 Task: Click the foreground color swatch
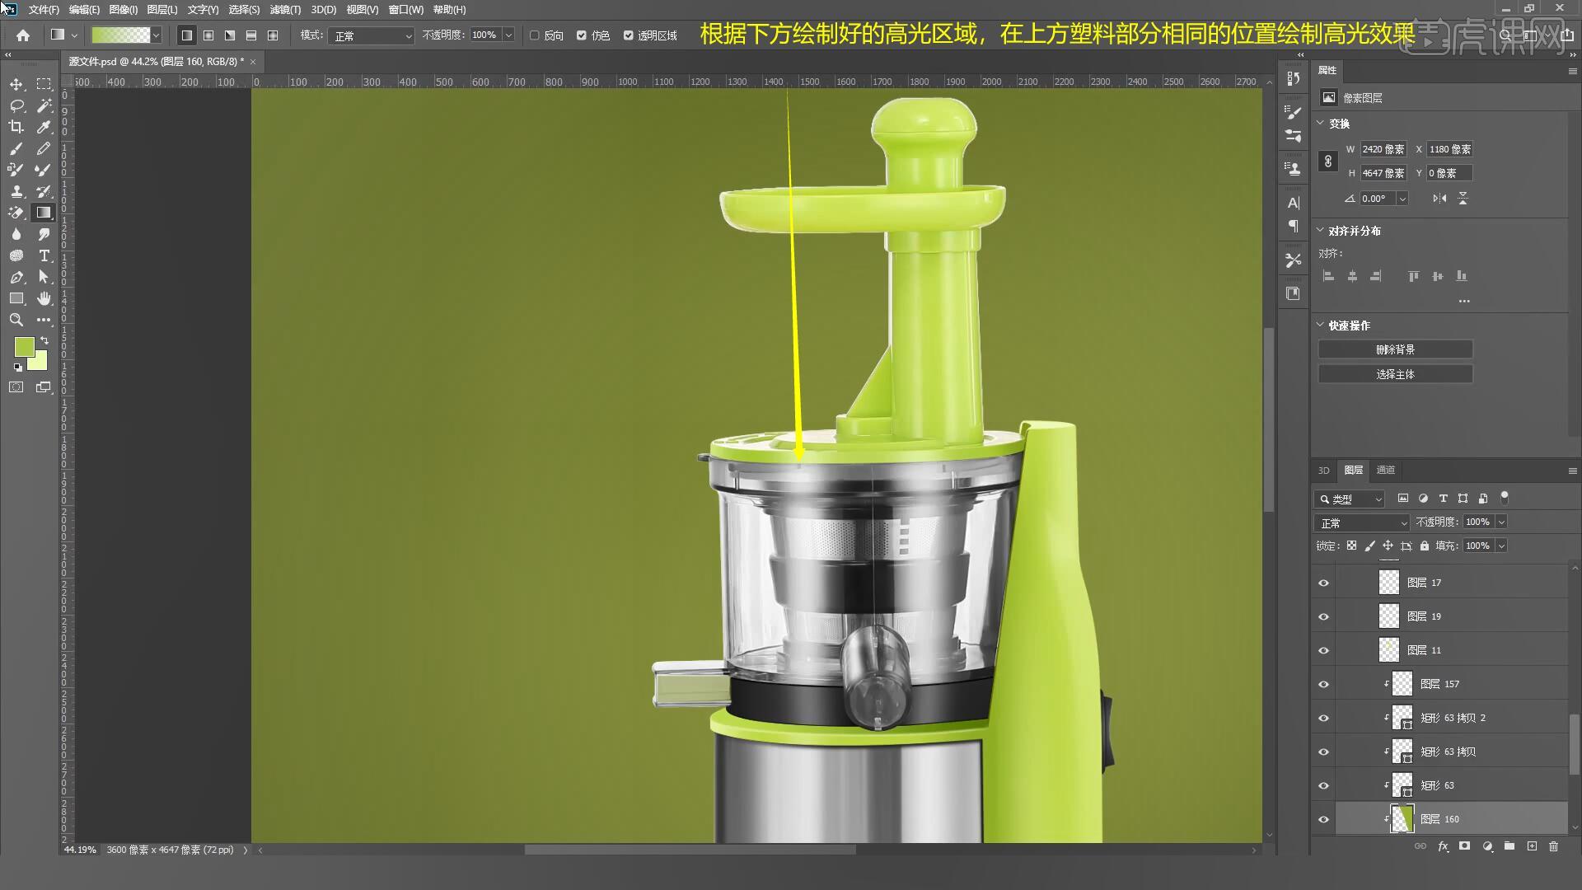23,346
